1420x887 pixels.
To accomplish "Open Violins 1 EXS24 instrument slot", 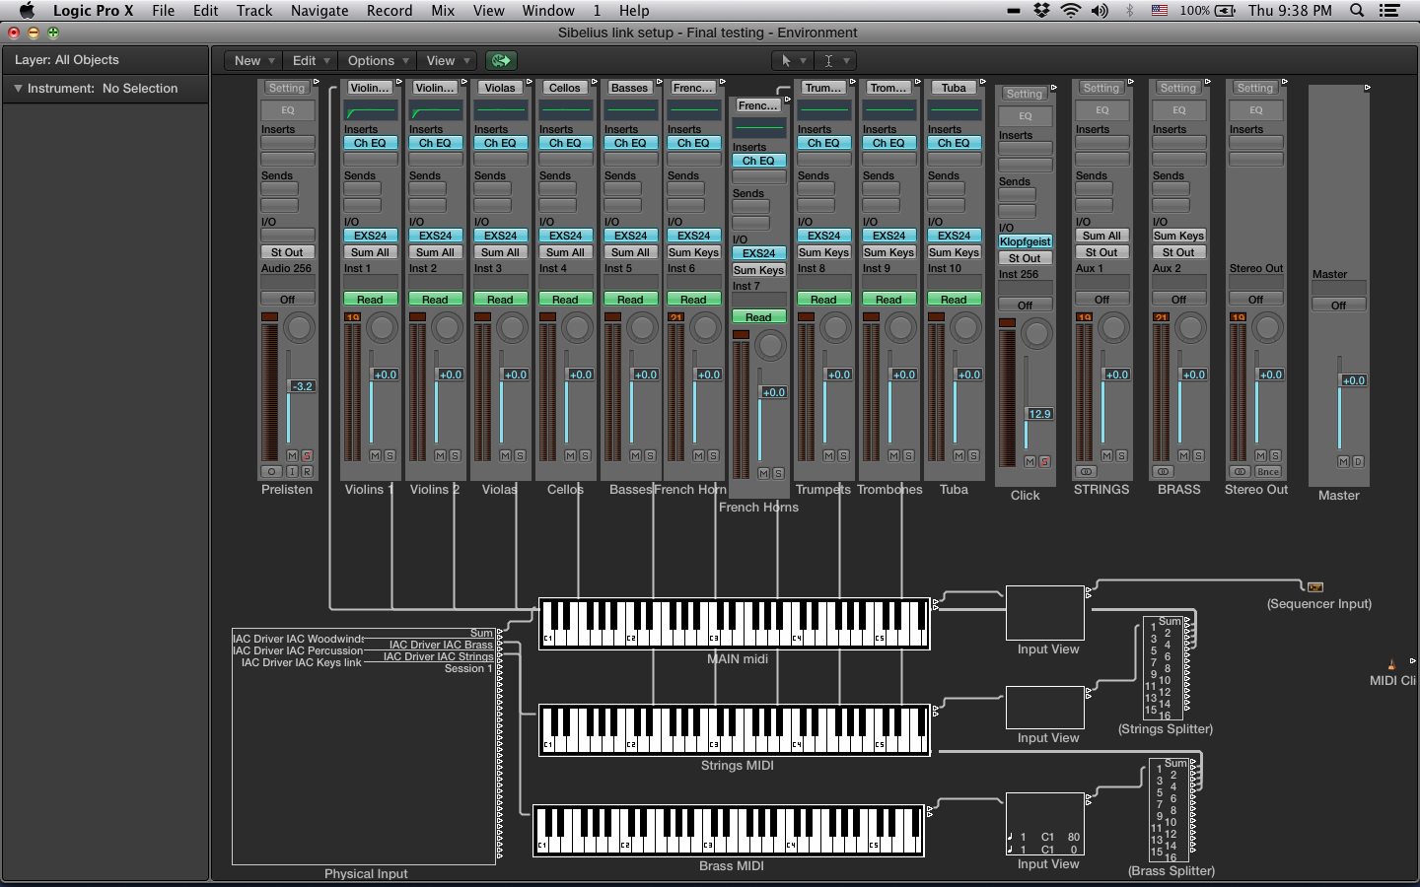I will [x=370, y=236].
